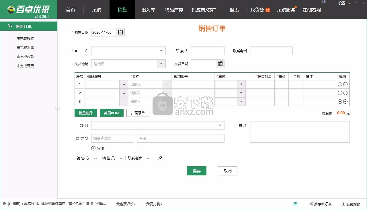Open the 出入库 tab
The height and width of the screenshot is (209, 367).
click(x=148, y=10)
